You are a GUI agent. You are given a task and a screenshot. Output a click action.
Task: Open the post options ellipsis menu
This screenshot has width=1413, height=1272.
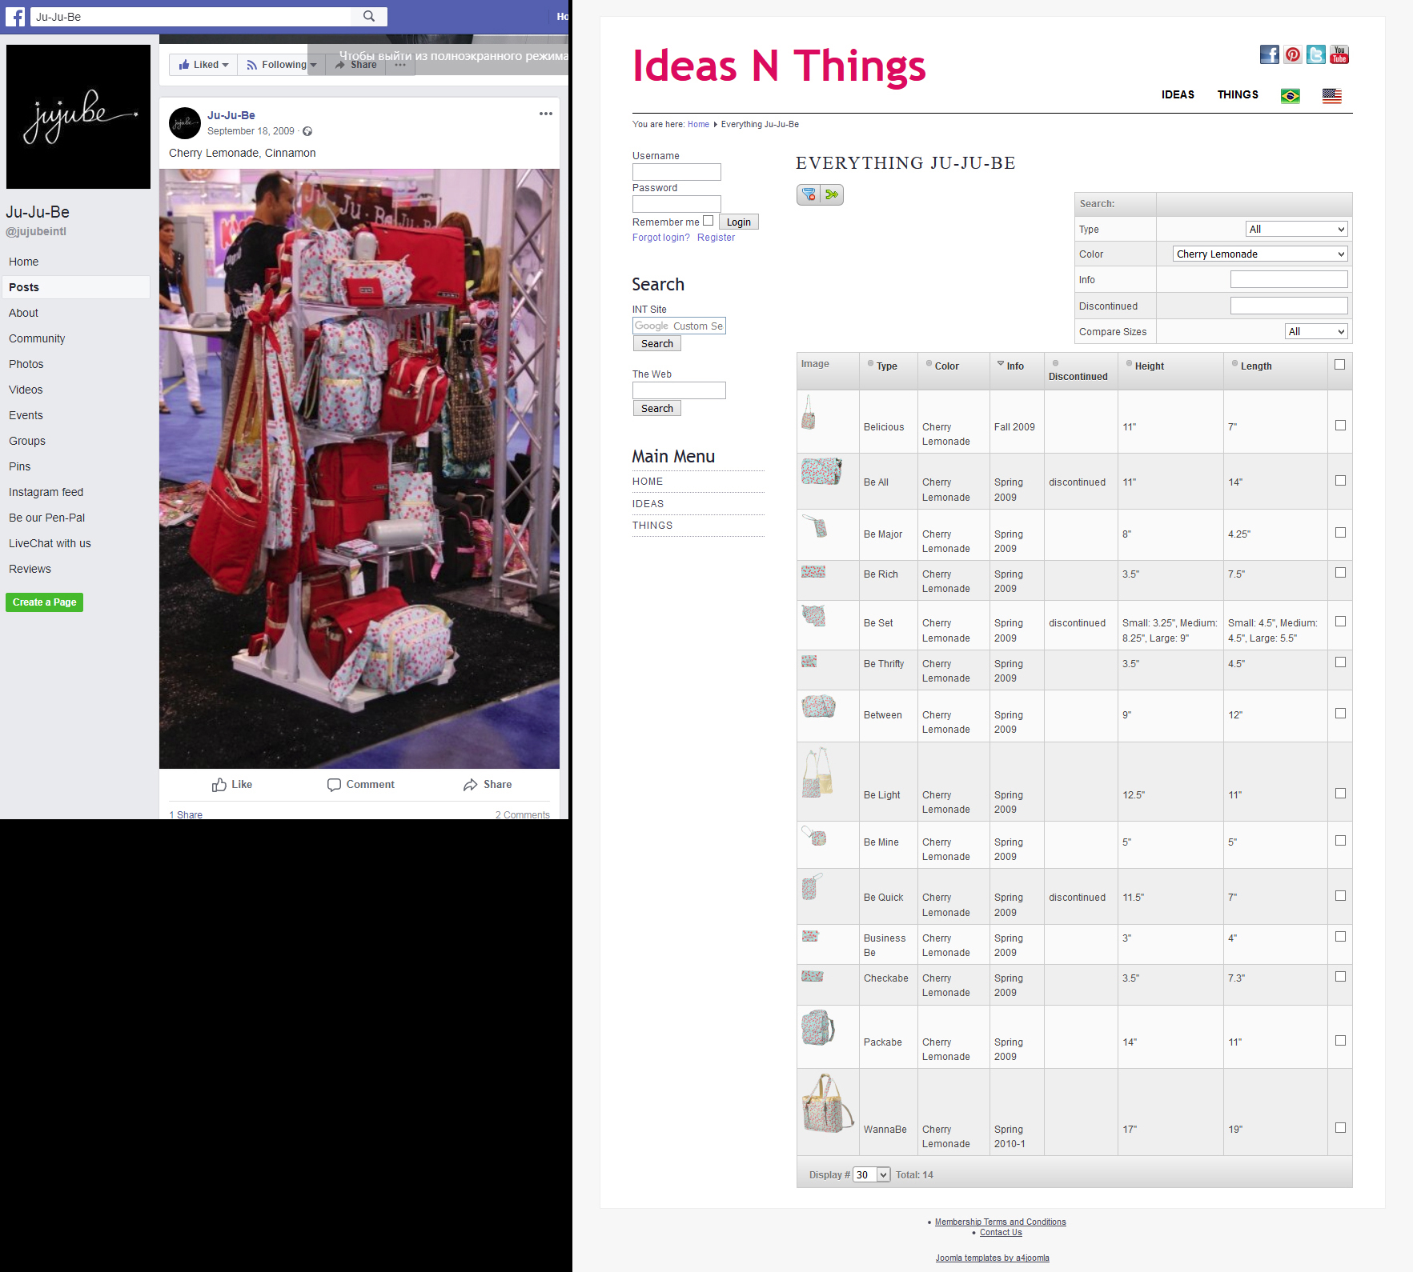pyautogui.click(x=546, y=114)
